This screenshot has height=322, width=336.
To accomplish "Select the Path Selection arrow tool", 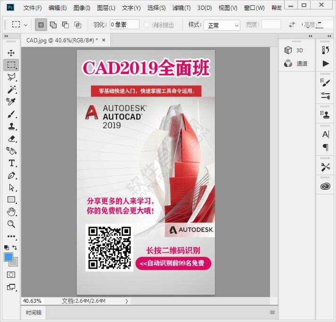I will coord(12,188).
